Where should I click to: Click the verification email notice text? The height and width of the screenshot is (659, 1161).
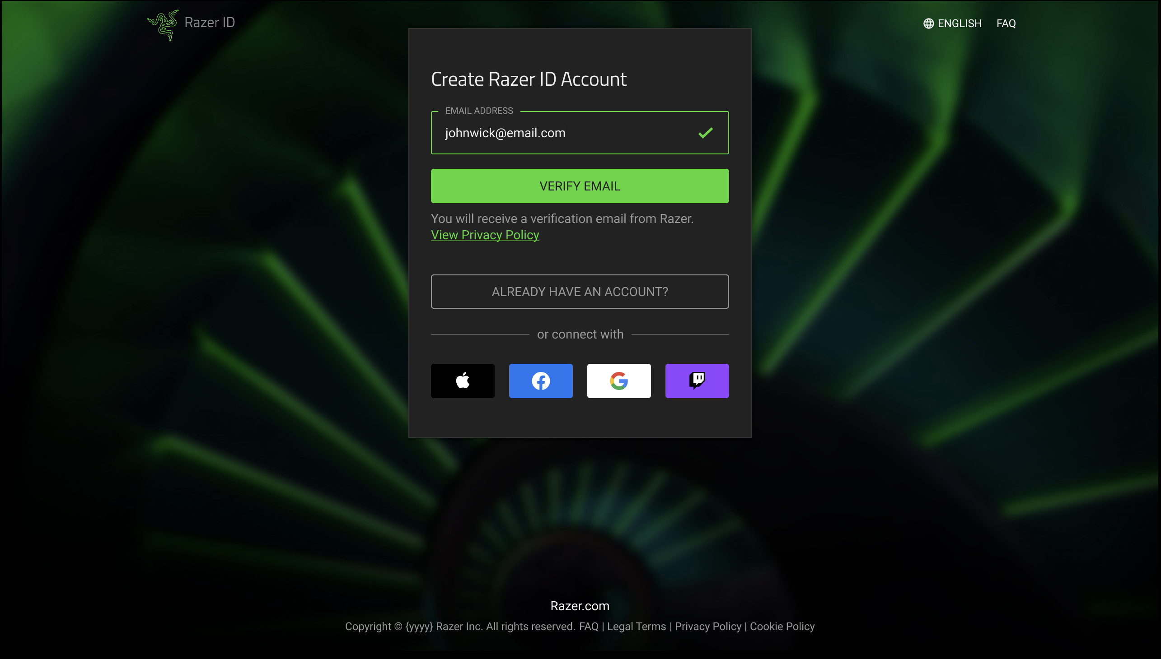[x=562, y=218]
